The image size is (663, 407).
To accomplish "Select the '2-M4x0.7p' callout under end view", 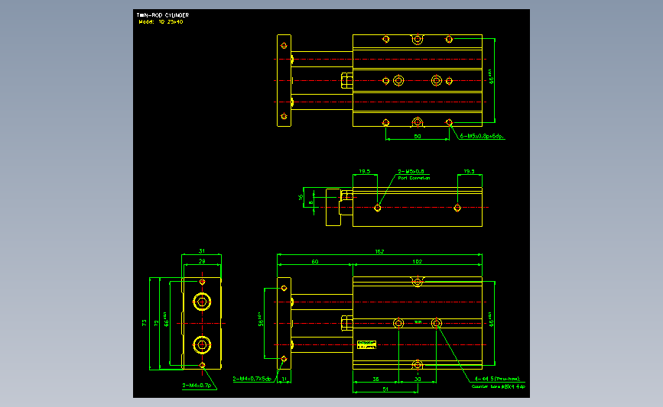I will tap(197, 386).
